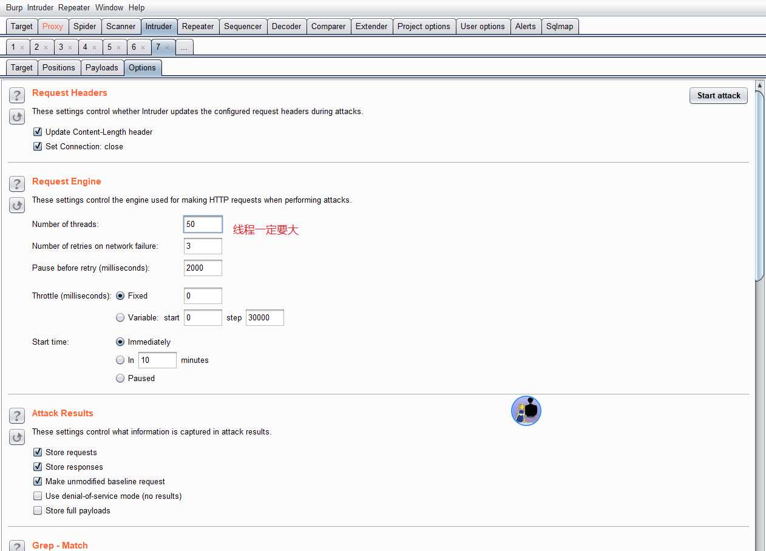
Task: Toggle Set Connection: close checkbox
Action: click(38, 146)
